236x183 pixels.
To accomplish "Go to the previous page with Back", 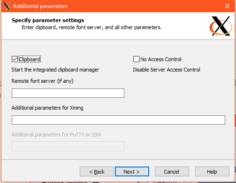I will pos(97,172).
